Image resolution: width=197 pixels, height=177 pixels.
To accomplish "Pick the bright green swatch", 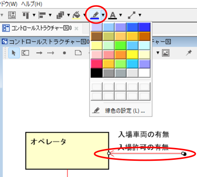I will click(121, 45).
